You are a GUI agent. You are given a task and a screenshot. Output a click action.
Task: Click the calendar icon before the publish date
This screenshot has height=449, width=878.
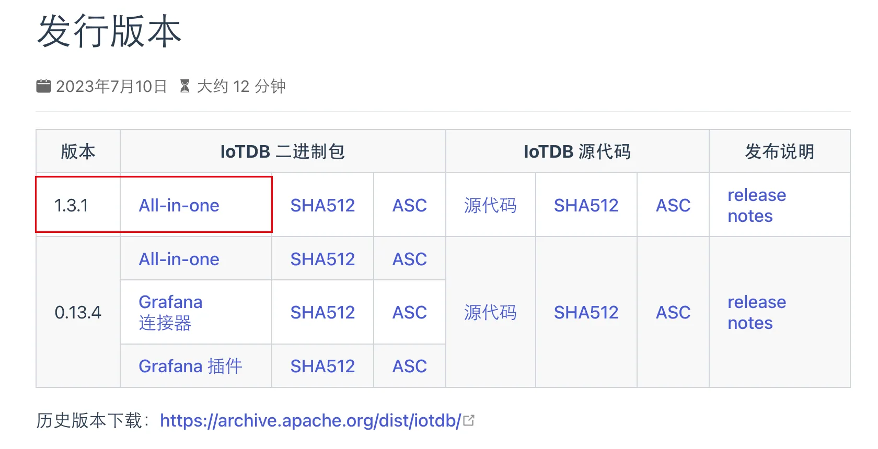click(44, 85)
